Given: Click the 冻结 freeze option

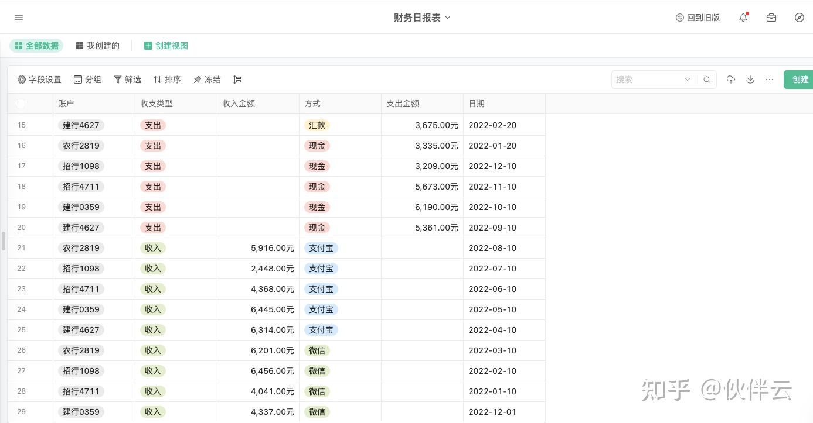Looking at the screenshot, I should (207, 80).
